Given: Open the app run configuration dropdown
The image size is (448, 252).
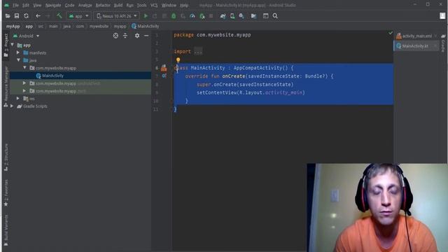Looking at the screenshot, I should click(79, 16).
